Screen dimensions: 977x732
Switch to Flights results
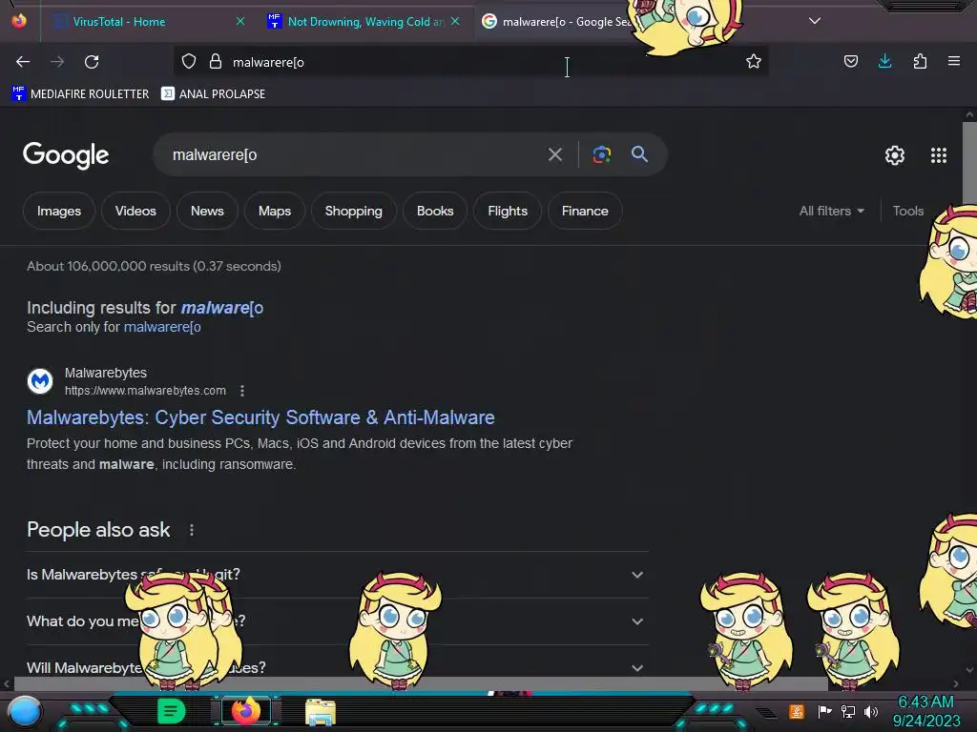[x=508, y=211]
